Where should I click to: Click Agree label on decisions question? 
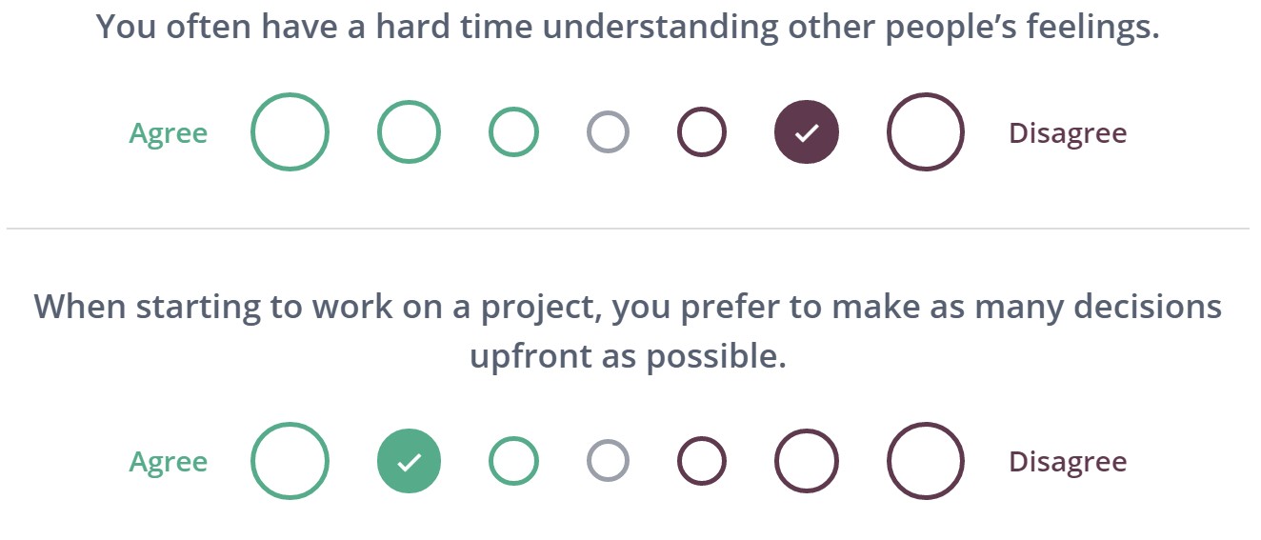click(x=169, y=462)
